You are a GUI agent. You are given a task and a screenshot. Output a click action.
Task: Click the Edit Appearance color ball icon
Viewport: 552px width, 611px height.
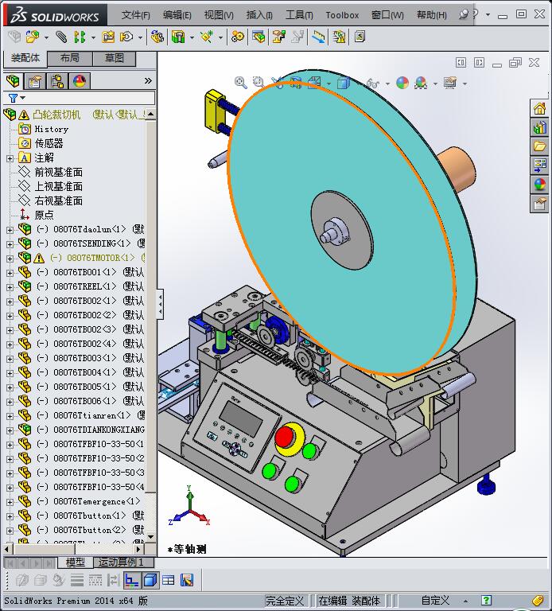coord(402,83)
